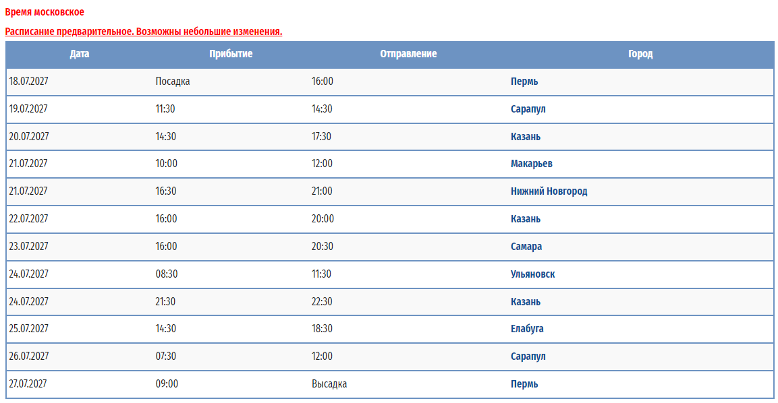The height and width of the screenshot is (403, 778).
Task: Click the Город column header
Action: pyautogui.click(x=640, y=54)
